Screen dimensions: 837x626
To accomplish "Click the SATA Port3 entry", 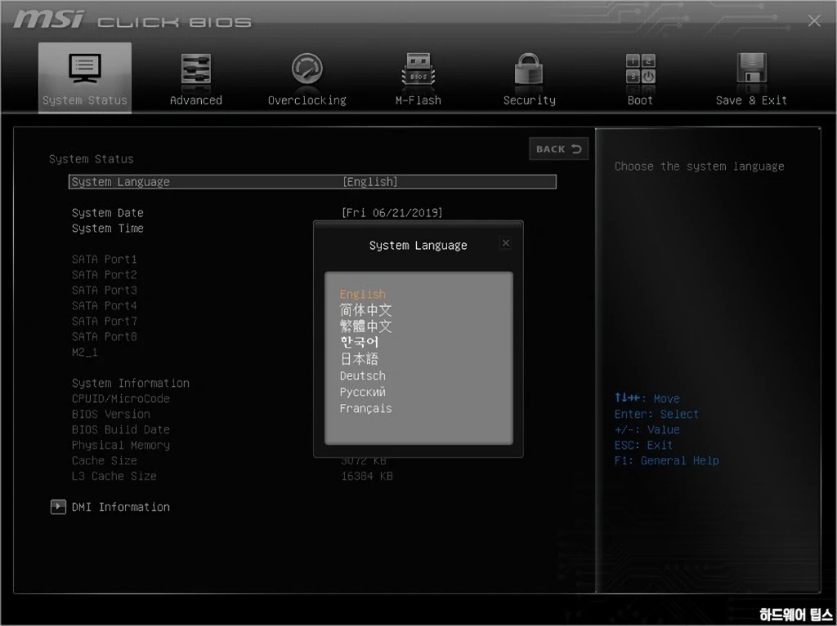I will point(104,290).
